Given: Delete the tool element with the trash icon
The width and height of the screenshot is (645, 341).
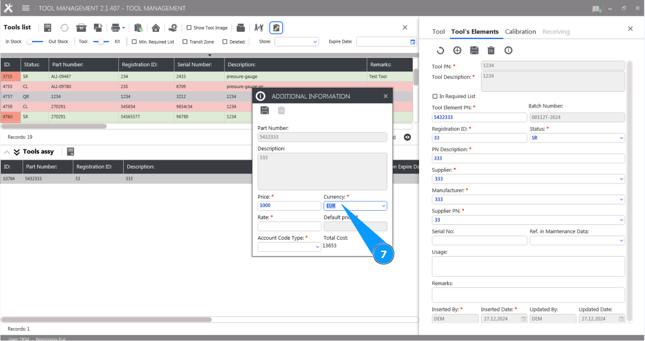Looking at the screenshot, I should (x=491, y=50).
